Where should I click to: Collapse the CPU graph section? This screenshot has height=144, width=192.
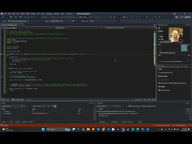(x=158, y=53)
